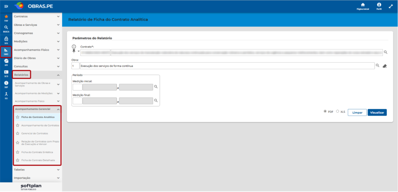Open Gerencial de Contratos report
Viewport: 398px width, 192px height.
[x=34, y=134]
